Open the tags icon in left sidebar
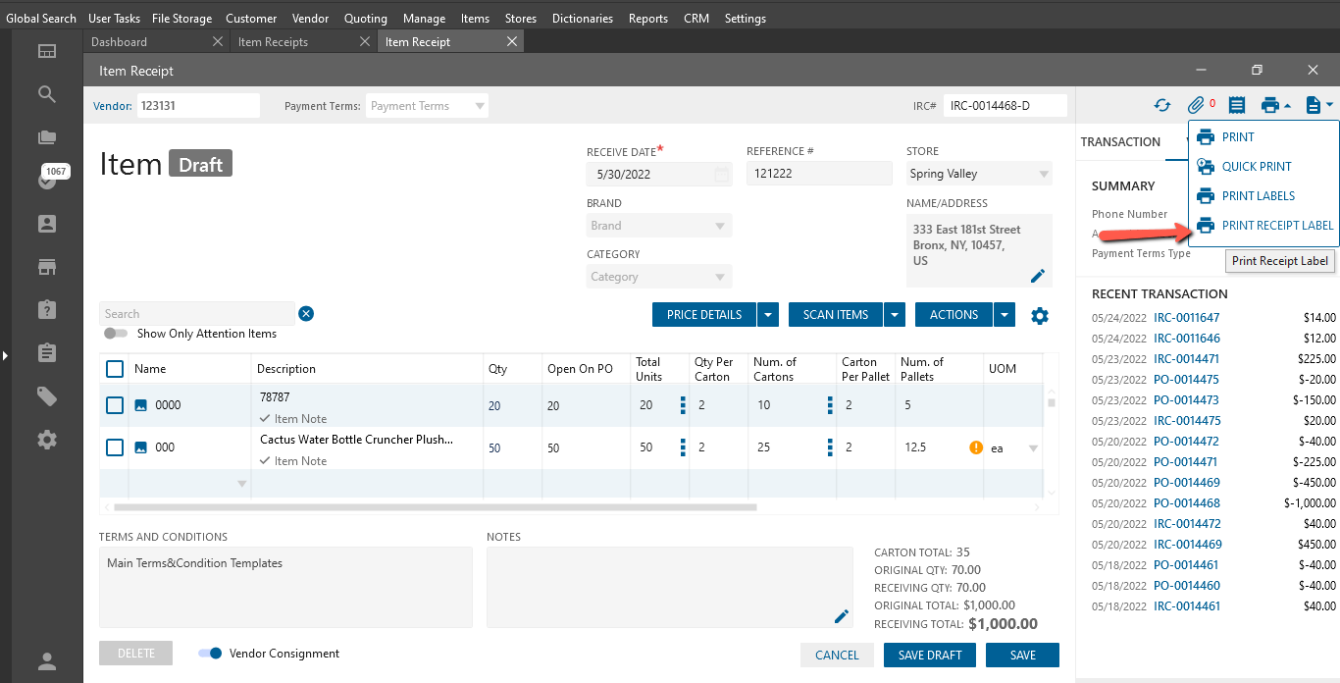Image resolution: width=1340 pixels, height=683 pixels. point(46,395)
